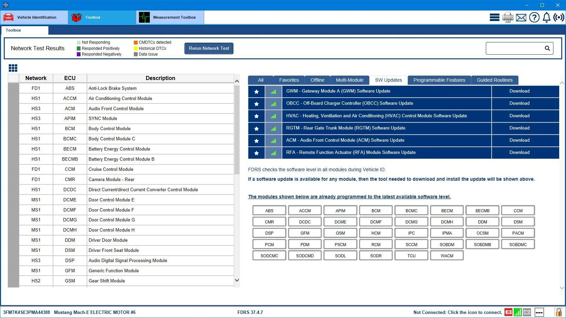Click the Rerun Network Test button
The image size is (566, 318).
pos(209,48)
